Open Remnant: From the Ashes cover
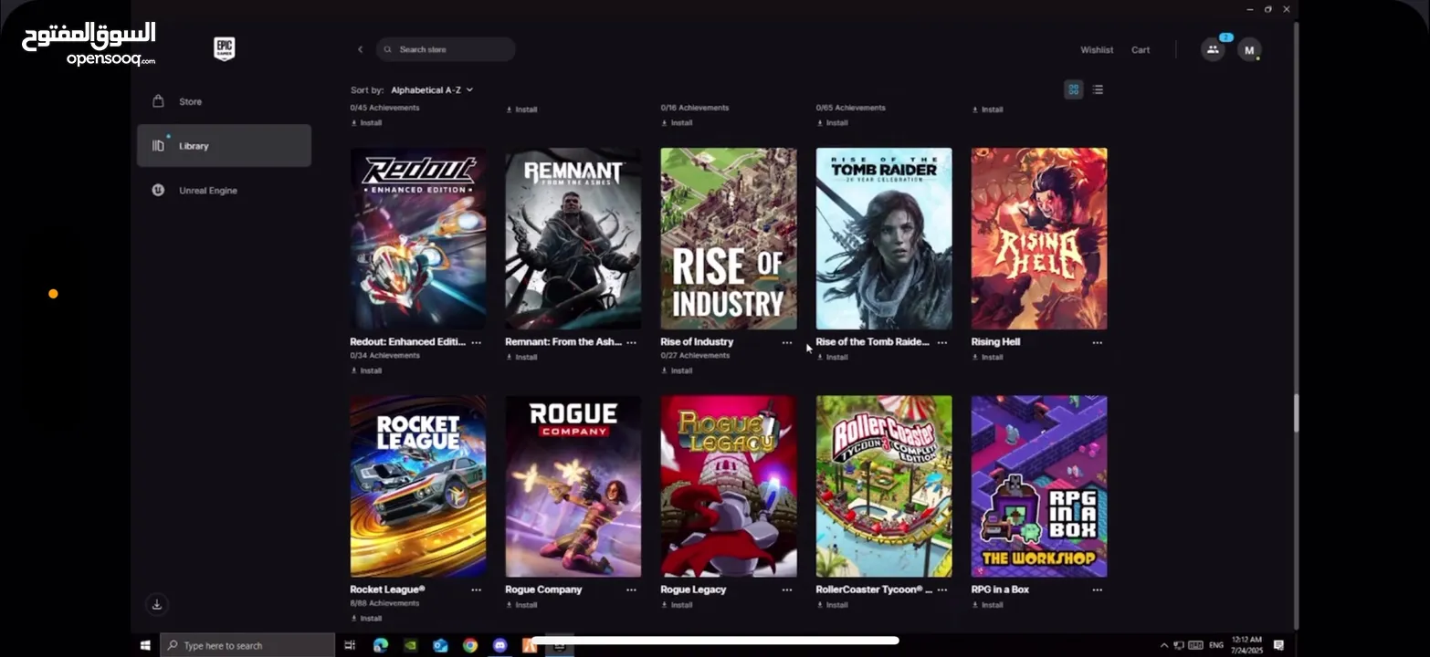Viewport: 1430px width, 657px height. 573,238
